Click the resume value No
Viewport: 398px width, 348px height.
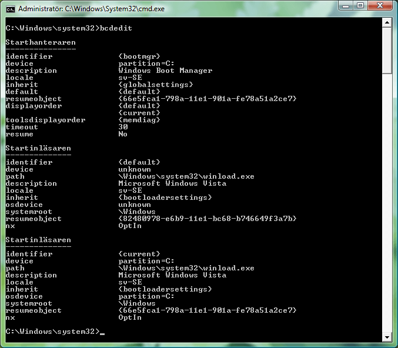pos(123,134)
